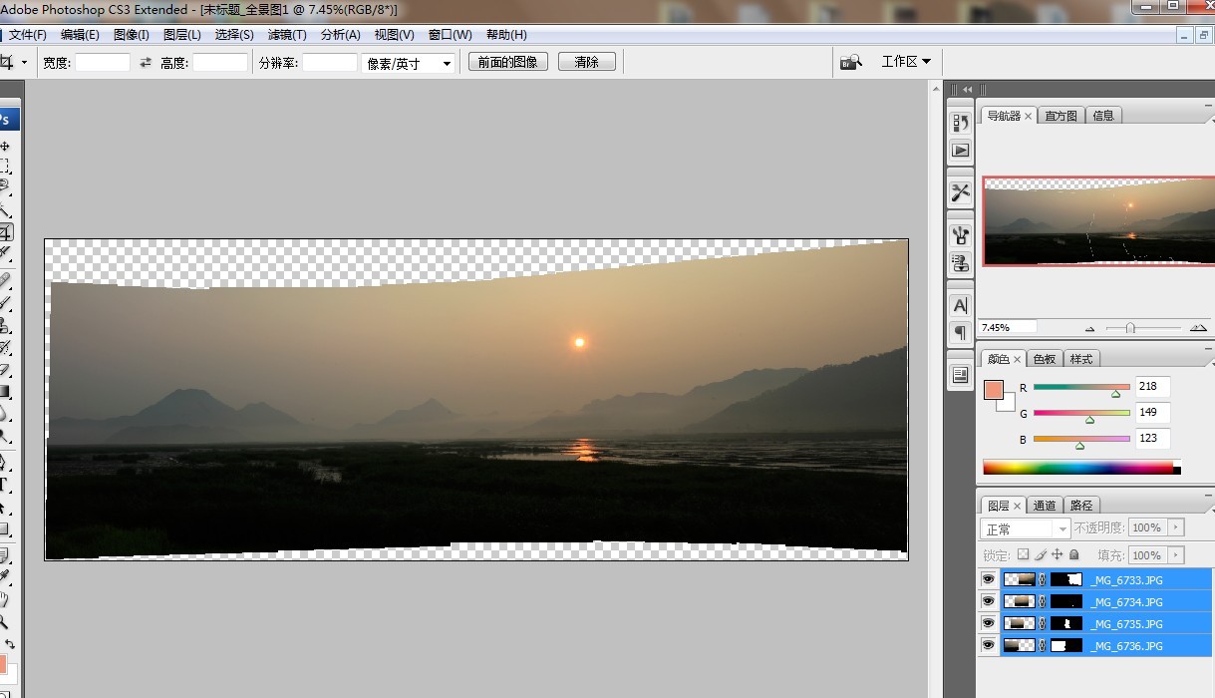Image resolution: width=1215 pixels, height=698 pixels.
Task: Open the Paragraph panel icon
Action: point(960,332)
